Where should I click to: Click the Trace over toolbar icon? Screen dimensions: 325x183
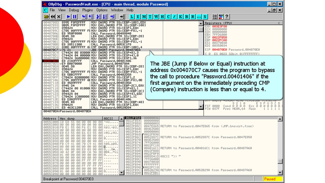(105, 17)
